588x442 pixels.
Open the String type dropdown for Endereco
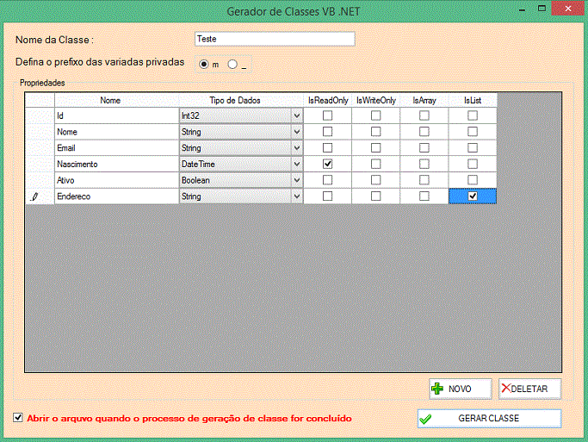pyautogui.click(x=297, y=196)
